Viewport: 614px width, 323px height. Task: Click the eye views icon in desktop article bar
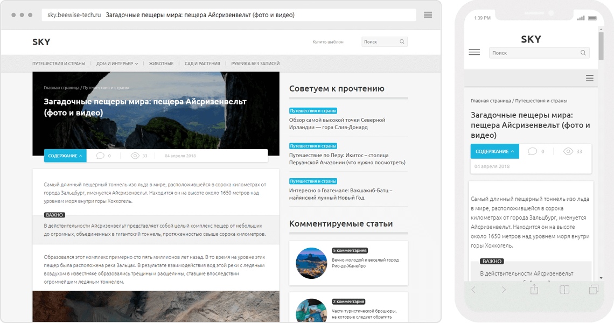(x=135, y=156)
